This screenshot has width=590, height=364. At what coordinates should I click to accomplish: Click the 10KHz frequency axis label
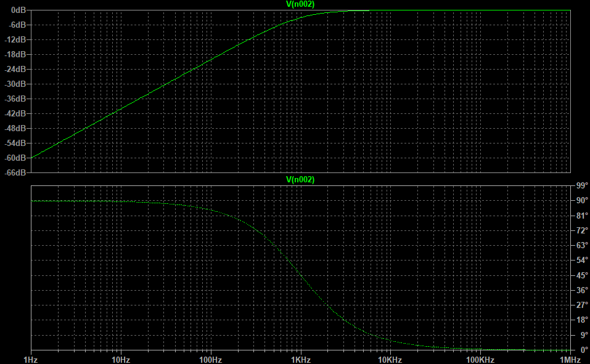click(390, 359)
